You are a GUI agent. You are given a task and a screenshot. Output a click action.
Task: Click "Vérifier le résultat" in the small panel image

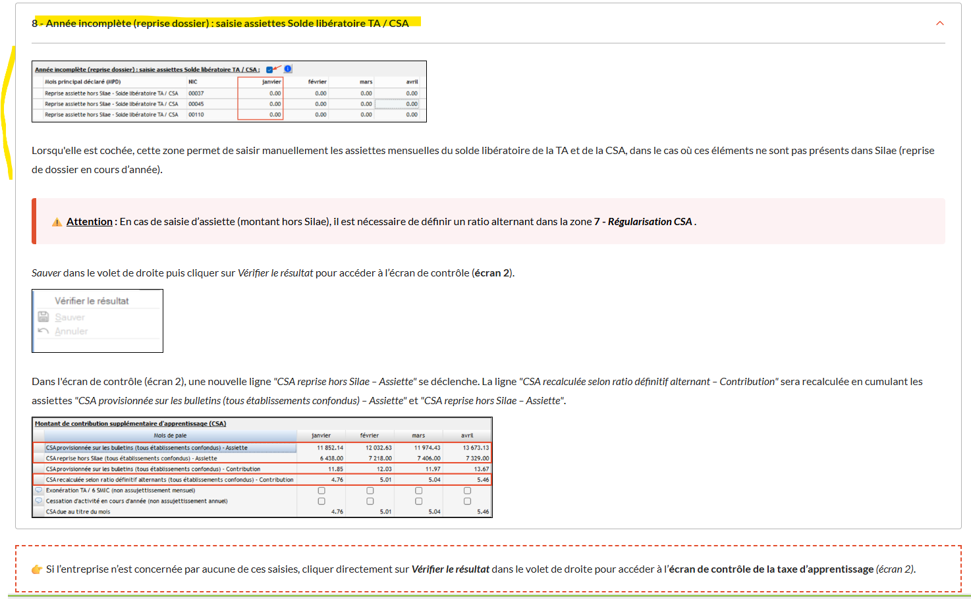point(92,301)
